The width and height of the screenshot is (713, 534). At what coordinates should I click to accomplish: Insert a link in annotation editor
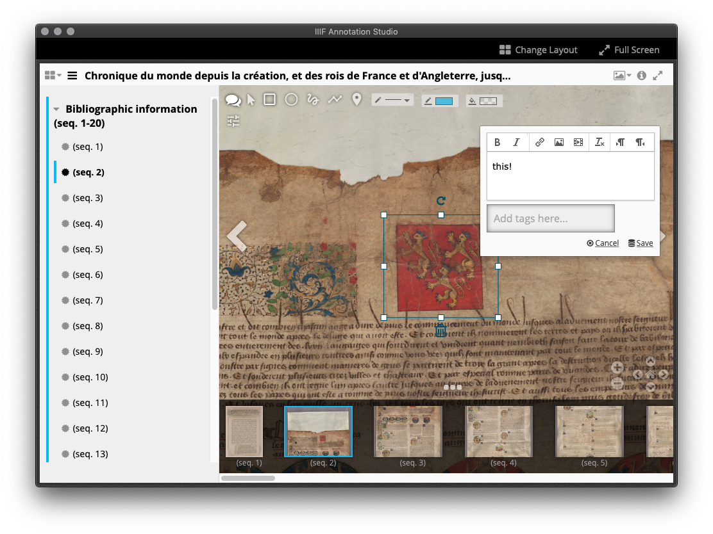tap(540, 142)
